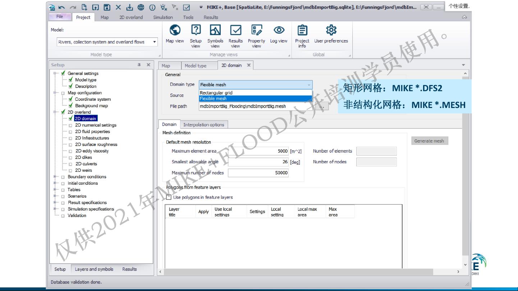Enable Use polygons in feature layers checkbox
Viewport: 518px width, 291px height.
[169, 197]
